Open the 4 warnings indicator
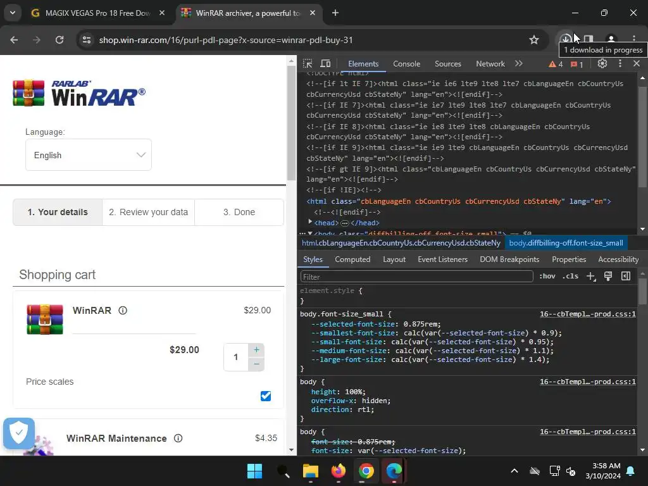Viewport: 648px width, 486px height. [x=556, y=64]
